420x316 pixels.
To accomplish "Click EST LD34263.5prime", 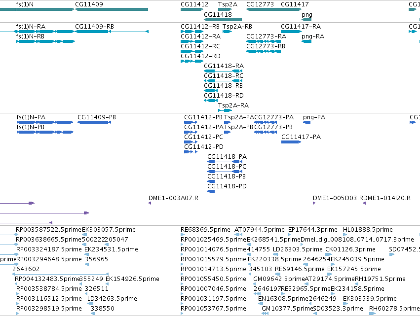I will pyautogui.click(x=112, y=299).
